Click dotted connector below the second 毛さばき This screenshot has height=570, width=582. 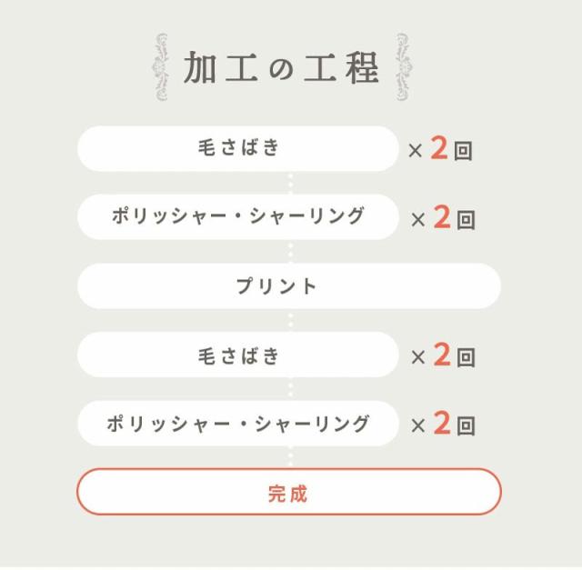coord(290,389)
